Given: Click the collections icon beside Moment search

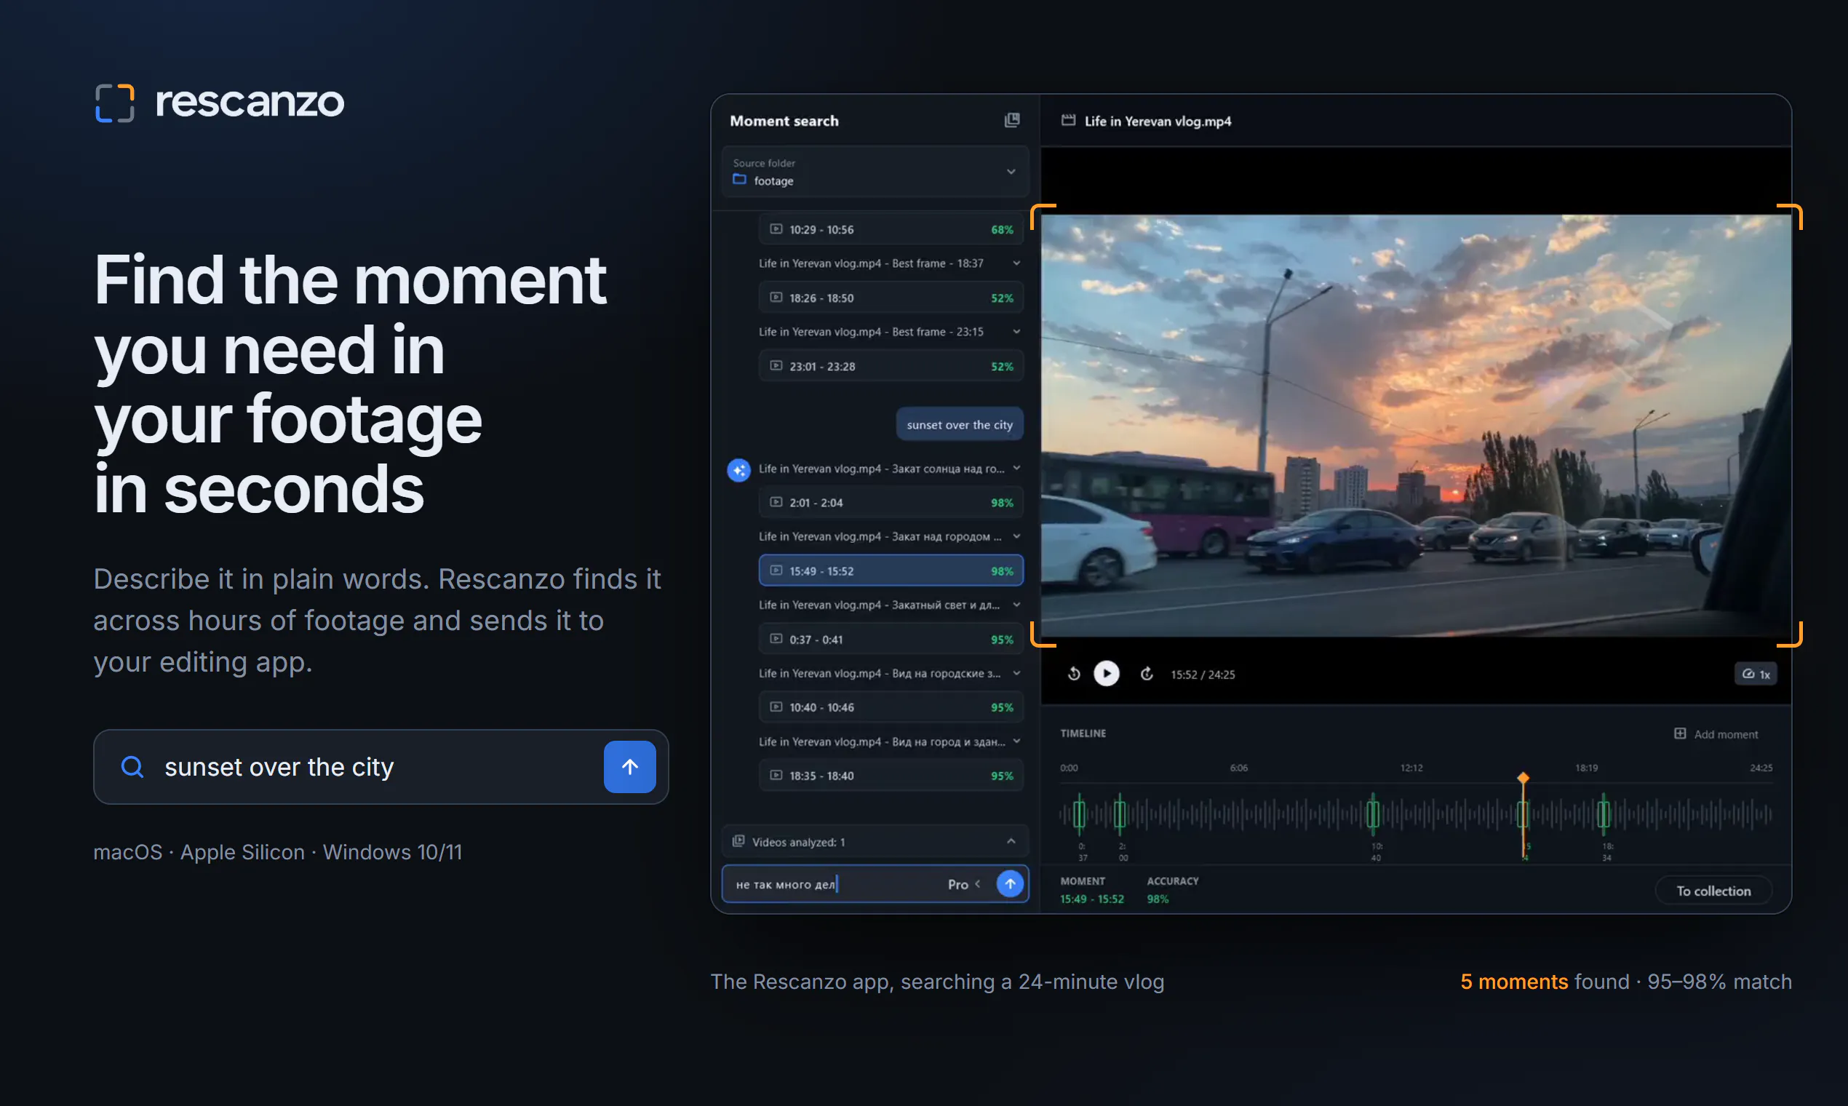Looking at the screenshot, I should click(x=1011, y=120).
